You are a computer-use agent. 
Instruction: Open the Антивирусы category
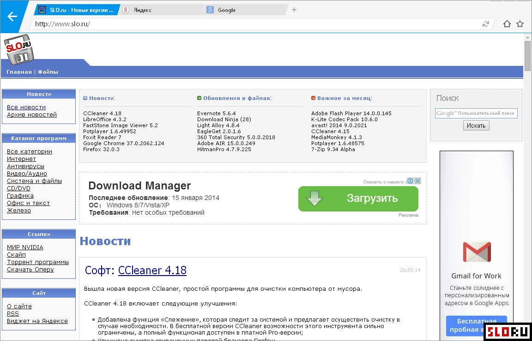click(x=25, y=166)
